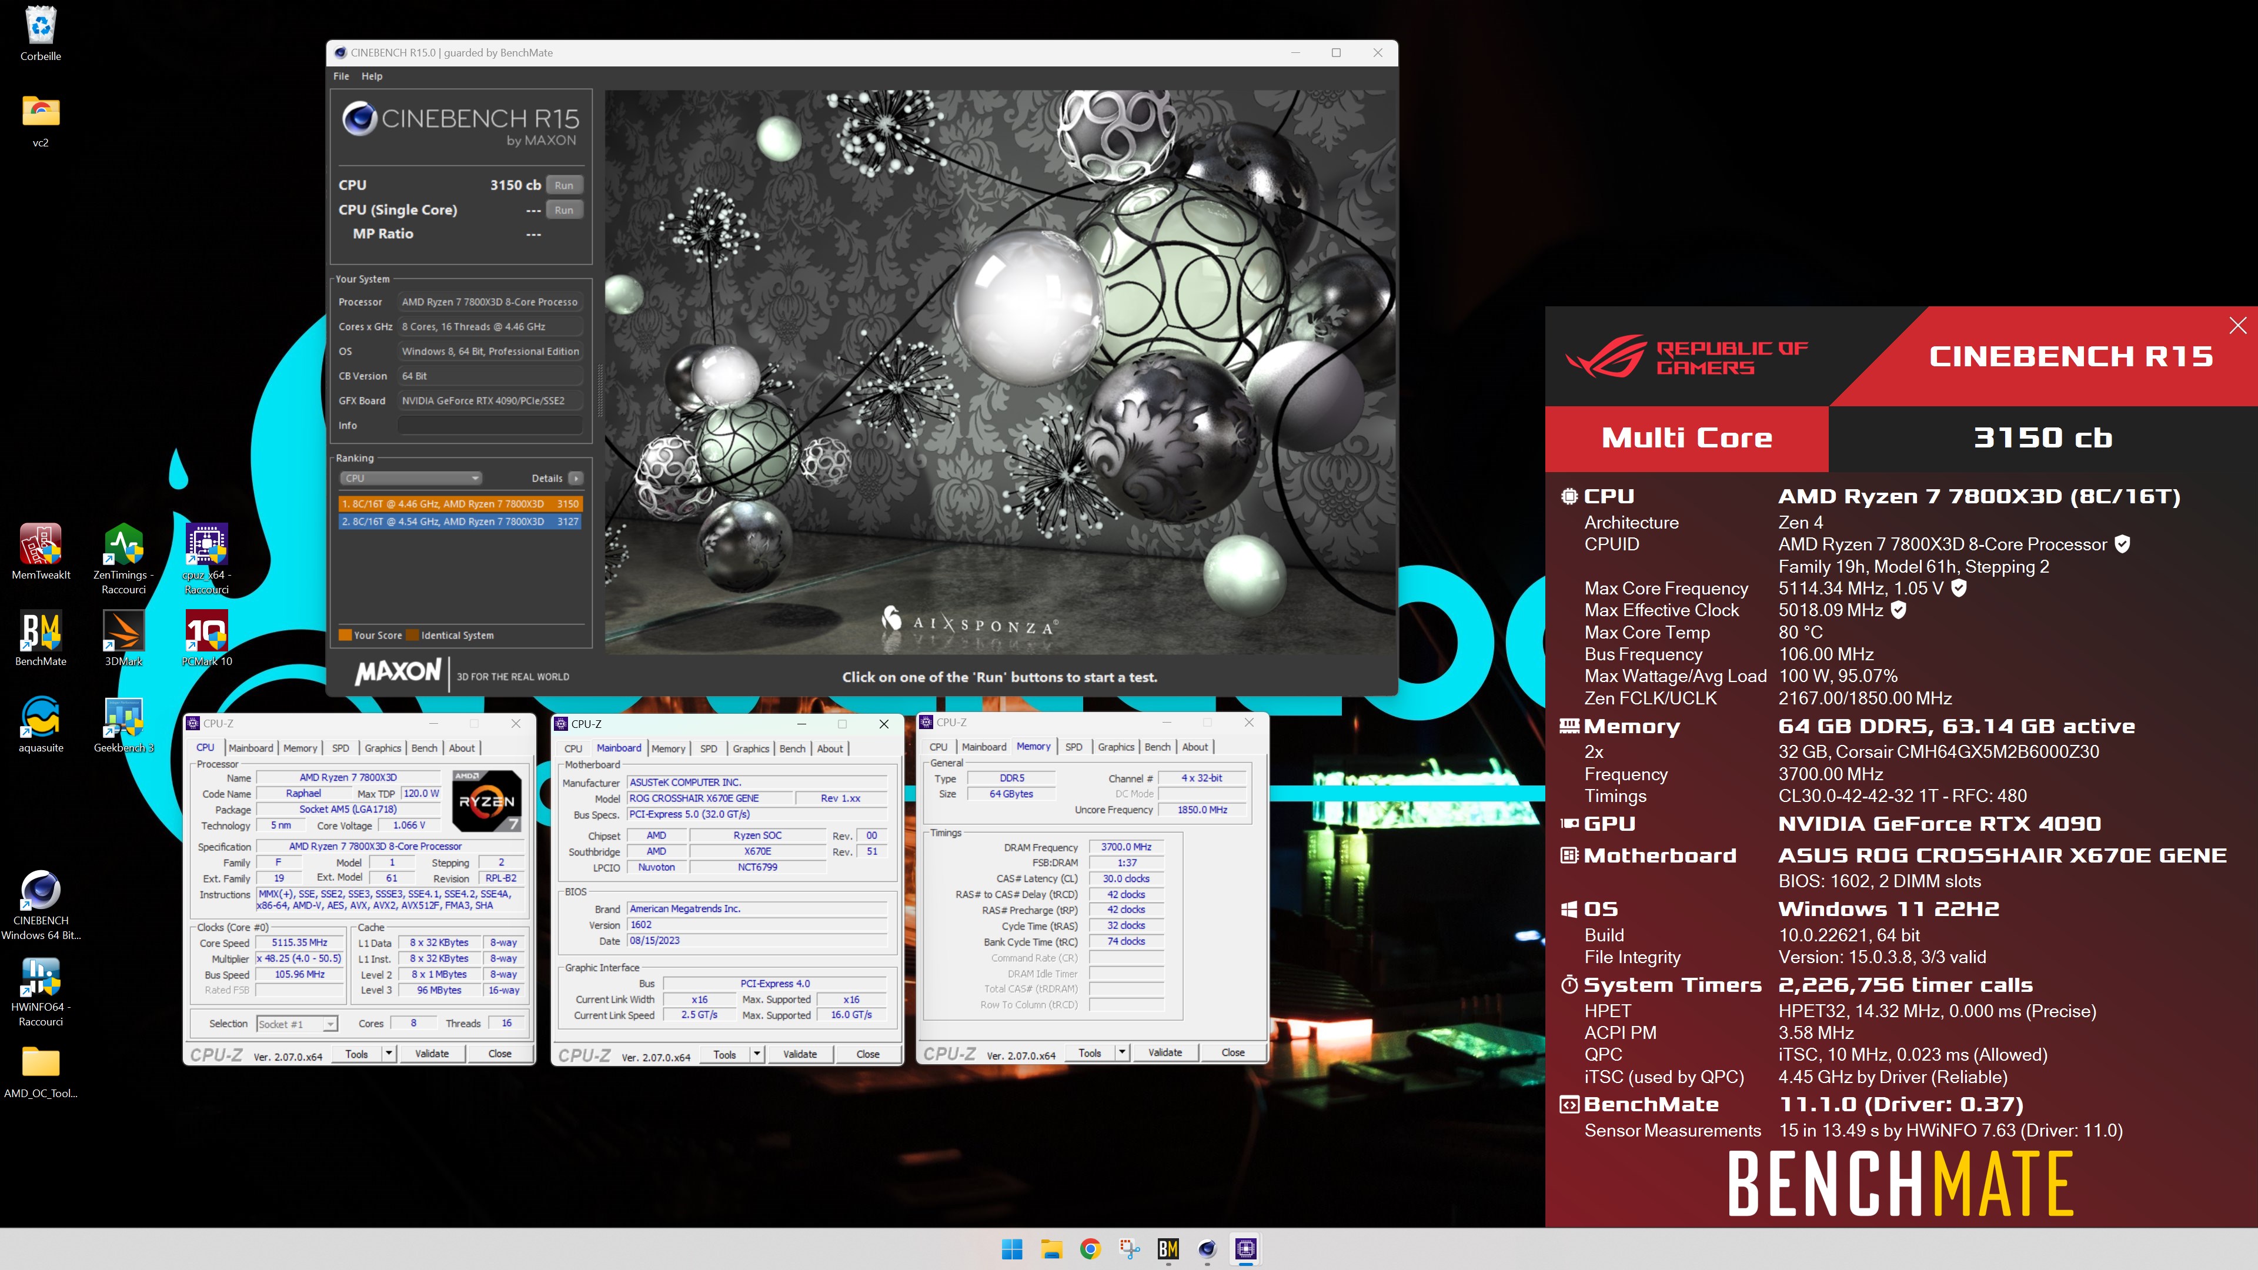Open the Corbeille recycle bin icon
The width and height of the screenshot is (2258, 1270).
click(x=41, y=26)
